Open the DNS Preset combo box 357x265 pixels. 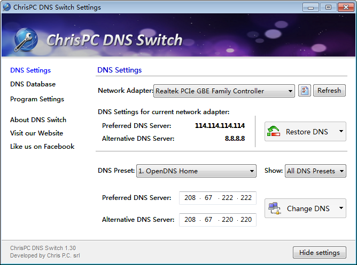tap(196, 171)
